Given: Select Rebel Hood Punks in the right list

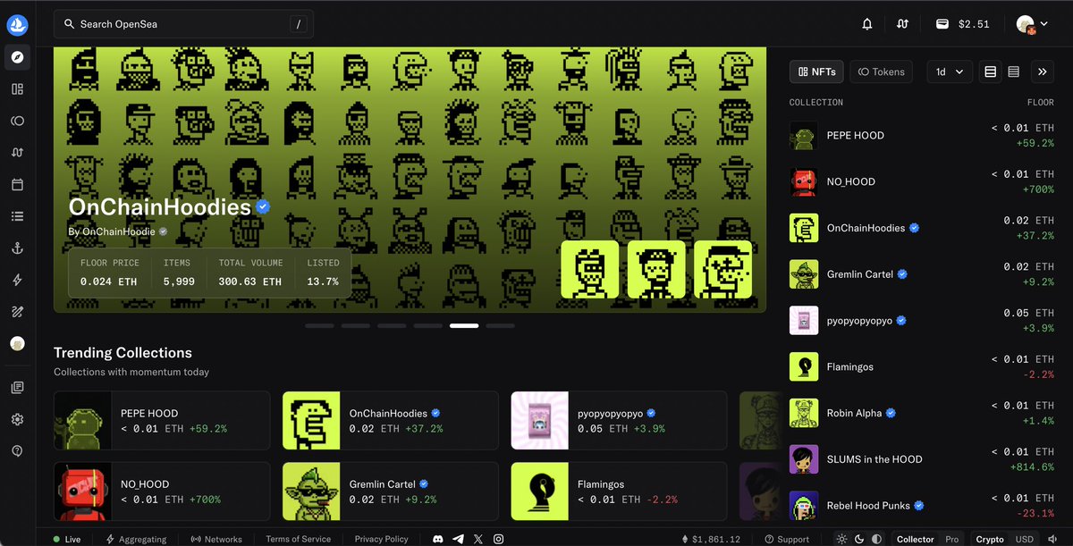Looking at the screenshot, I should [922, 506].
